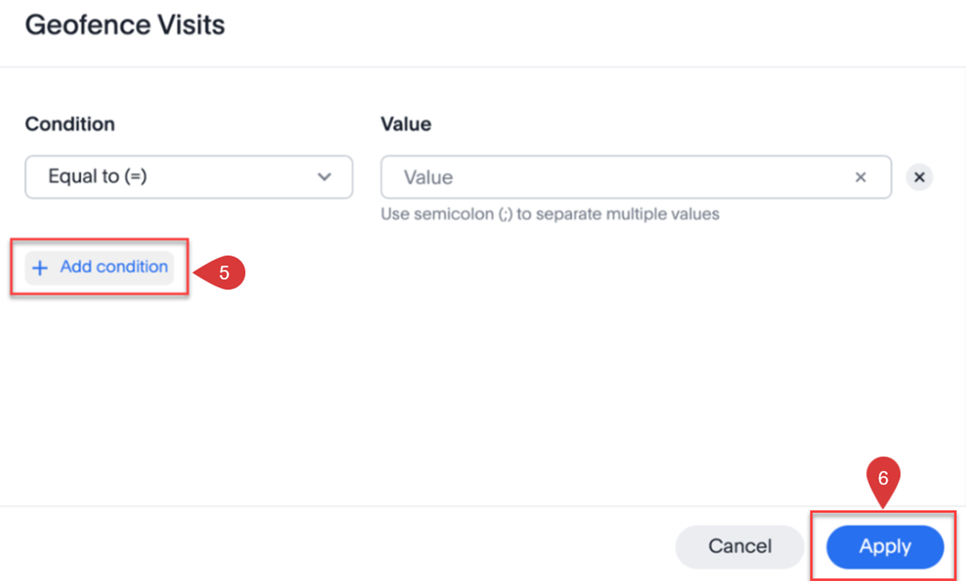Screen dimensions: 966x581
Task: Click the red callout marker numbered 5
Action: coord(224,272)
